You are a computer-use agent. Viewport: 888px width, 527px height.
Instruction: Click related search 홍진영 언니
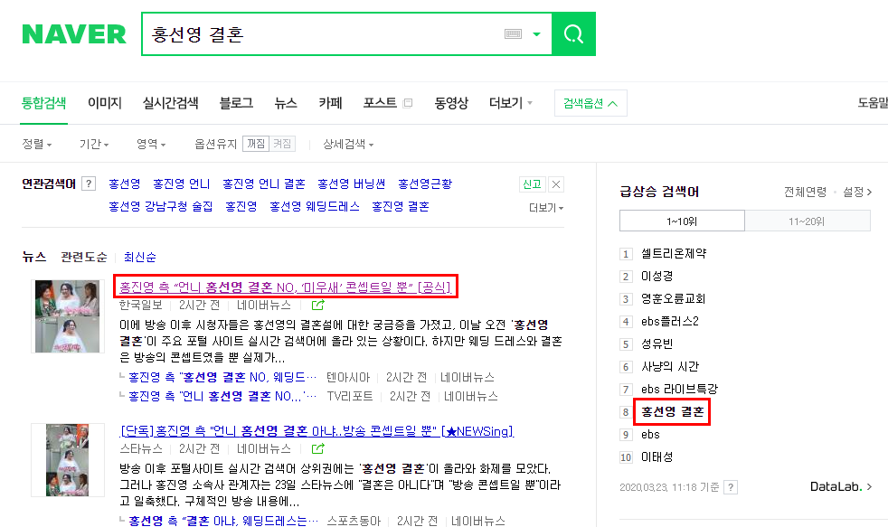coord(181,184)
